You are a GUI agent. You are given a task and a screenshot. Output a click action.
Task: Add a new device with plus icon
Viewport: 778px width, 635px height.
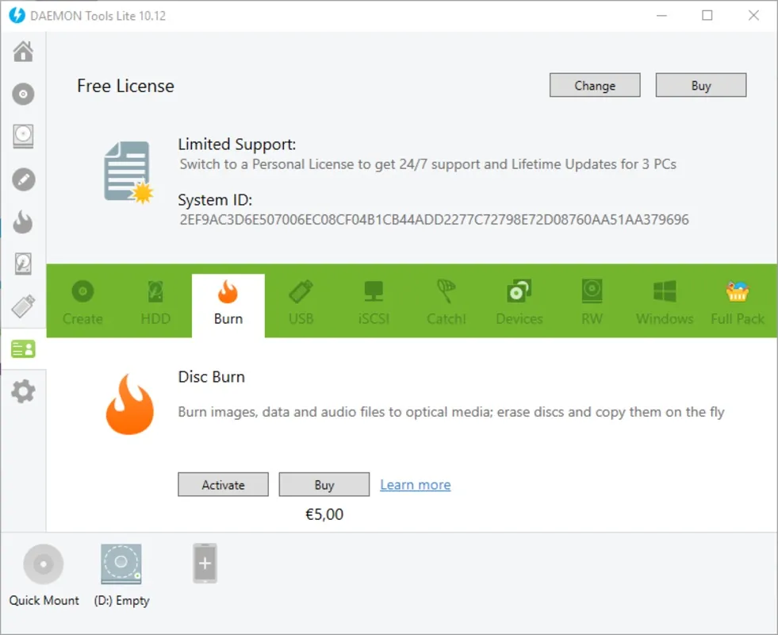(205, 564)
